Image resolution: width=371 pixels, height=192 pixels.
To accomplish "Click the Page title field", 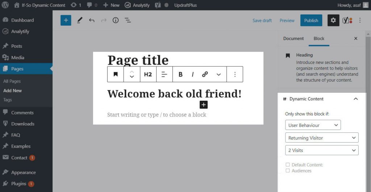I will [x=138, y=60].
